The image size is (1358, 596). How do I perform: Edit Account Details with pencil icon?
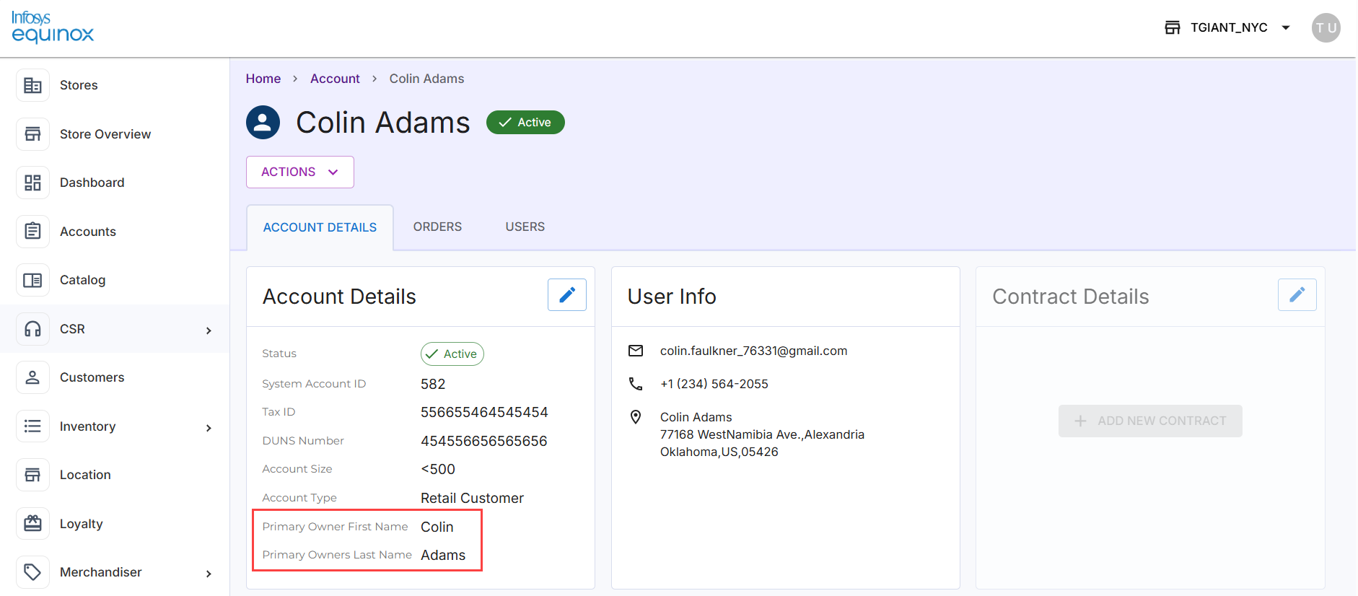point(567,294)
